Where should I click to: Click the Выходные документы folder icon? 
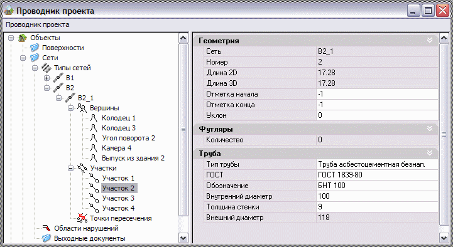point(46,238)
